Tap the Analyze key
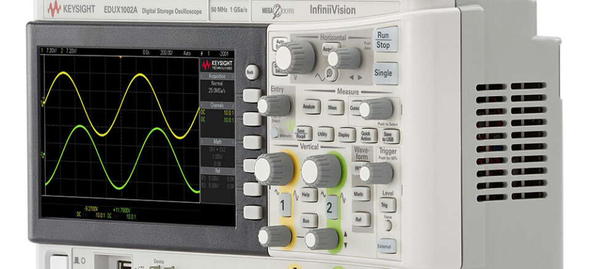This screenshot has width=590, height=269. click(x=312, y=107)
